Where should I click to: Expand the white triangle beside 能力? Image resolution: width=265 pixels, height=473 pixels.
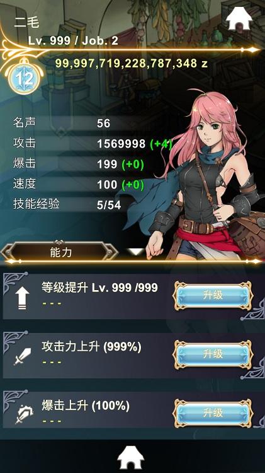coord(136,252)
